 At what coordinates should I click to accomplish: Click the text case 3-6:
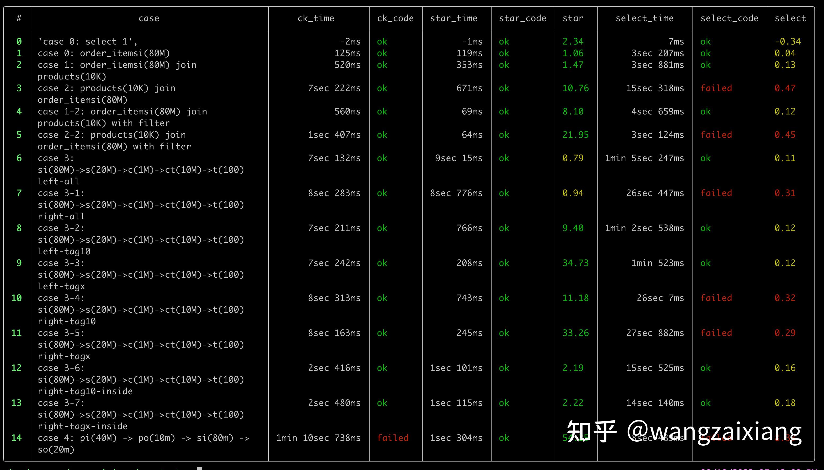tap(61, 368)
